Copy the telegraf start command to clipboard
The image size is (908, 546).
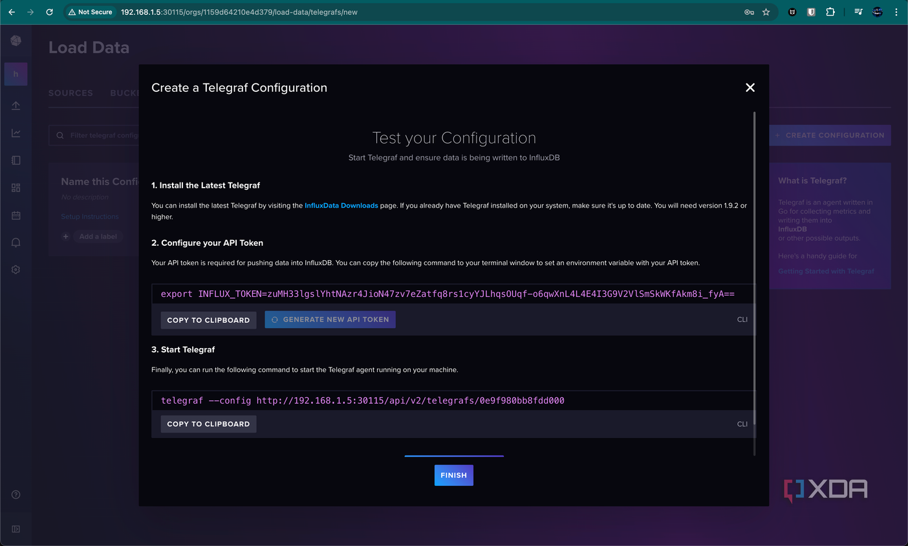coord(208,424)
